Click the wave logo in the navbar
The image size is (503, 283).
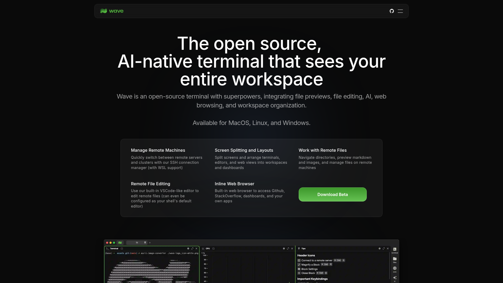[112, 11]
